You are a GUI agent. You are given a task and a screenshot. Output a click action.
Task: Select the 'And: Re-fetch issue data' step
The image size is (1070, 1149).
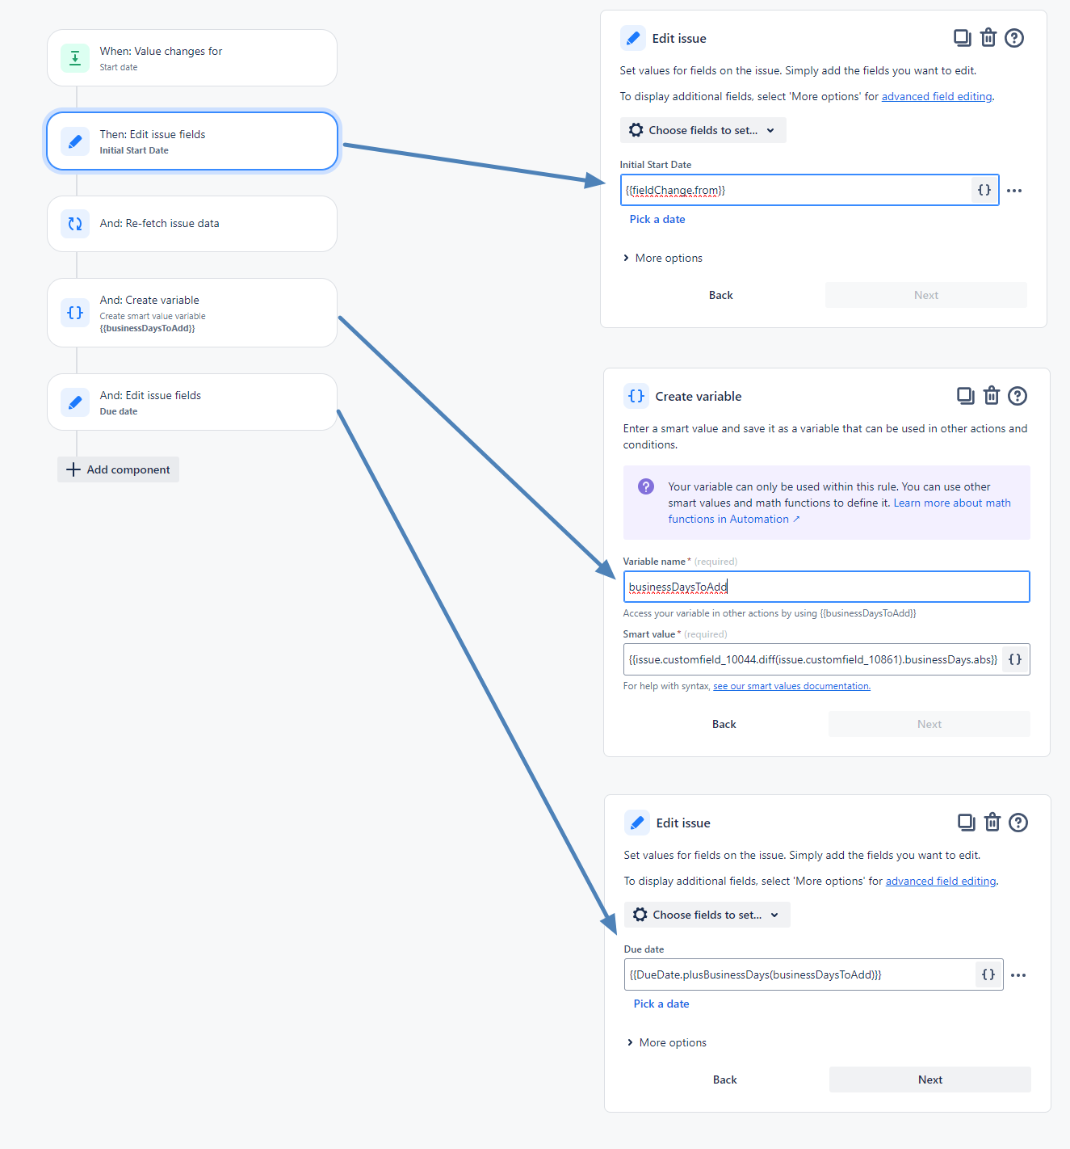[192, 224]
